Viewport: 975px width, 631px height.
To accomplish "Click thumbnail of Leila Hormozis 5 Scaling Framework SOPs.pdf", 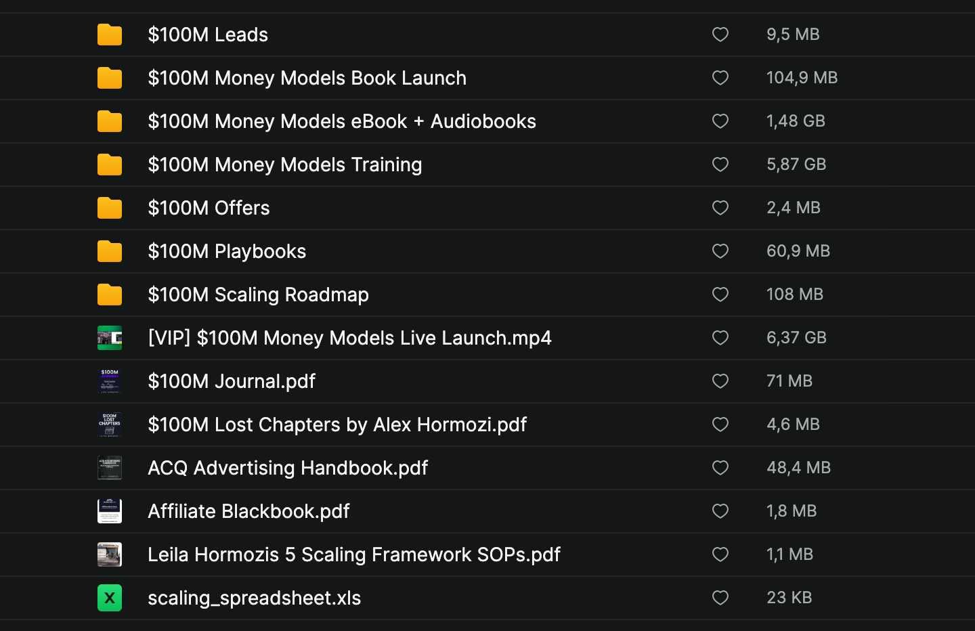I will [x=110, y=554].
